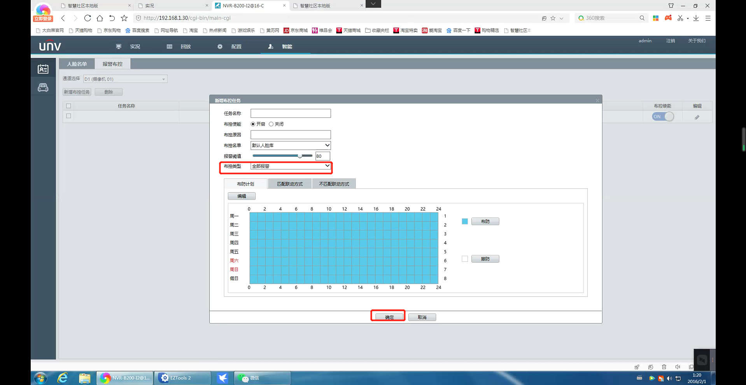Close the 新增布控任务 dialog with X
Screen dimensions: 746x385
click(597, 101)
